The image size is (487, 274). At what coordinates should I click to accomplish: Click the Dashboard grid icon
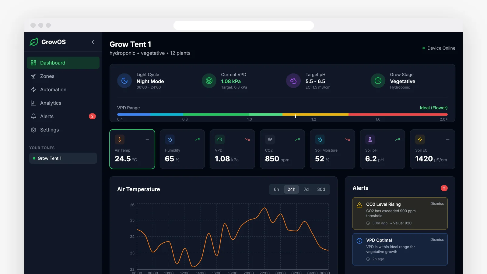point(33,63)
